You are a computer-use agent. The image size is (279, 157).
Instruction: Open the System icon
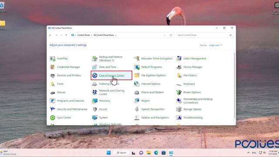click(x=95, y=118)
